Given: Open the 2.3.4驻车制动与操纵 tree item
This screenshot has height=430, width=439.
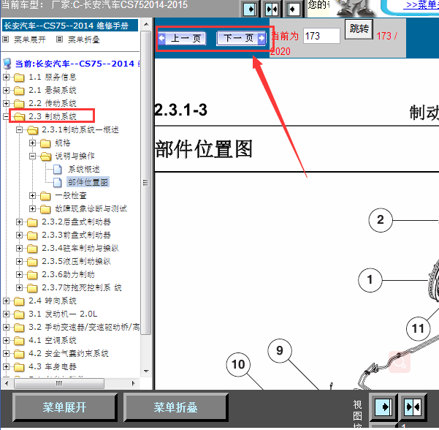Looking at the screenshot, I should click(80, 248).
